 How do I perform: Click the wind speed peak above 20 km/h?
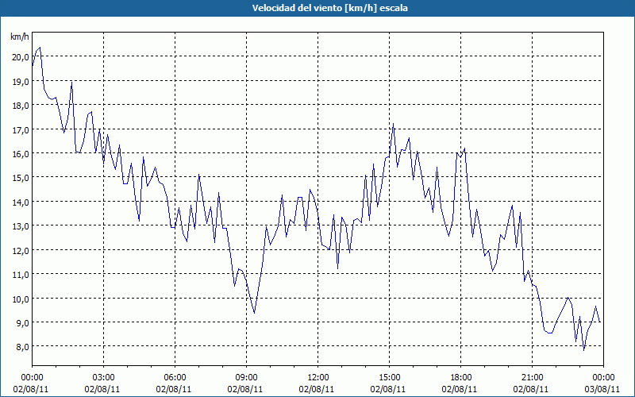pyautogui.click(x=40, y=48)
